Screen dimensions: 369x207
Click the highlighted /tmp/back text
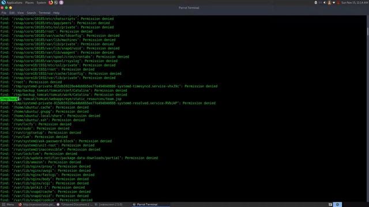coord(9,99)
